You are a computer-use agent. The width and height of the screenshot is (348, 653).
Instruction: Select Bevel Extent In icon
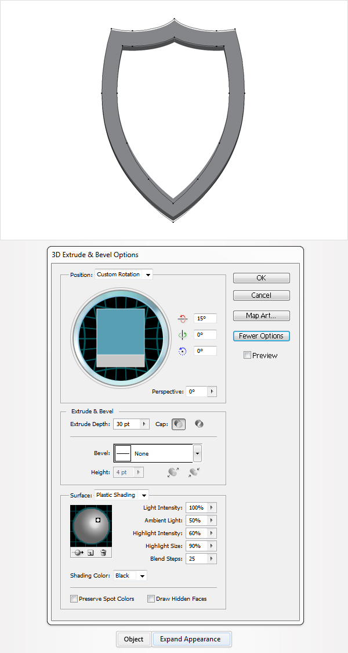coord(194,472)
